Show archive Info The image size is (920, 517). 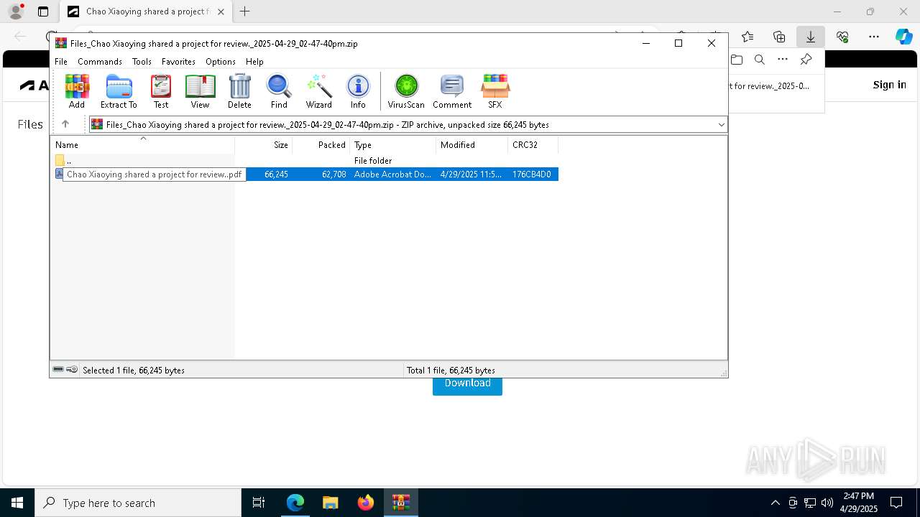point(358,91)
